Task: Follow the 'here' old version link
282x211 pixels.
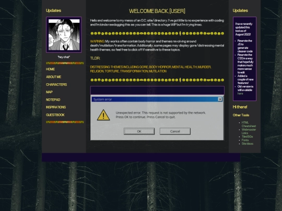Action: [x=240, y=93]
